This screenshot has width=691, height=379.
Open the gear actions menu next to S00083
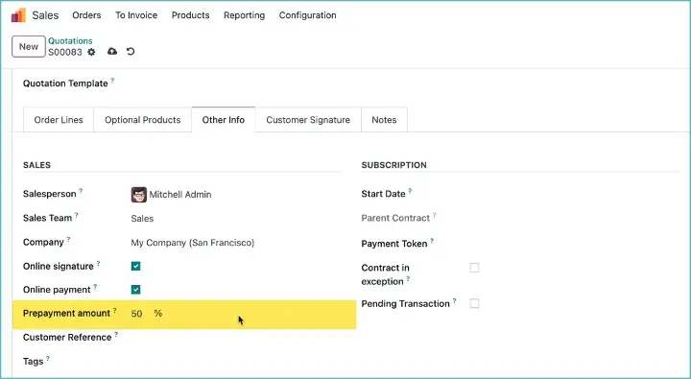point(91,52)
